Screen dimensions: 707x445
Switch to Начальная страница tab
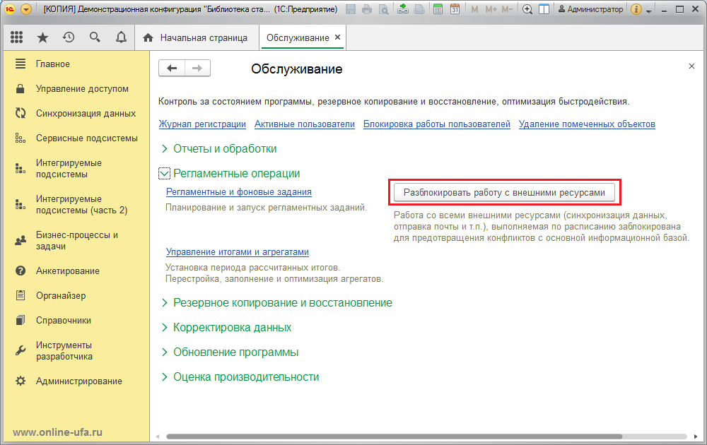(196, 37)
